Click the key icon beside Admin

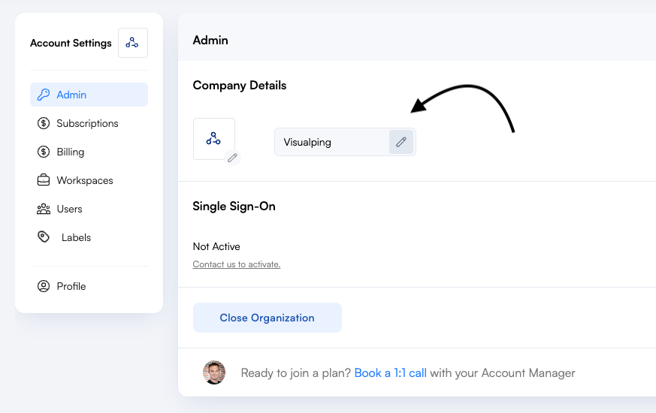(x=44, y=95)
